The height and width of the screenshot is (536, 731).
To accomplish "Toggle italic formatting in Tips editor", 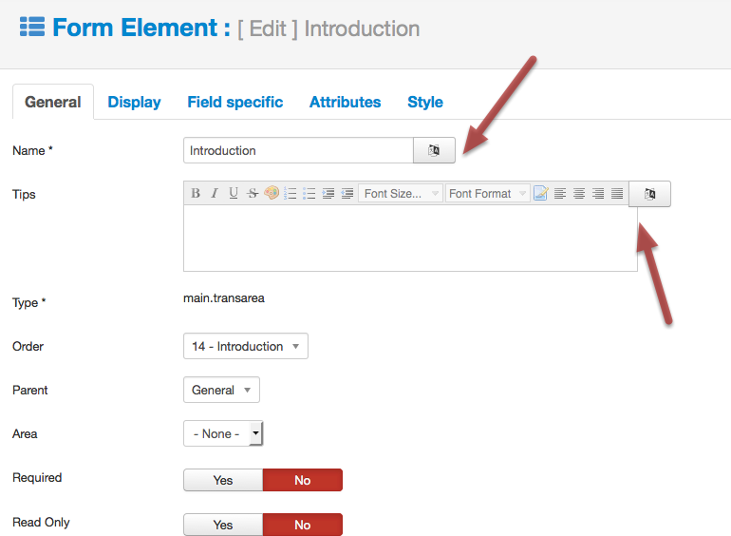I will [215, 193].
